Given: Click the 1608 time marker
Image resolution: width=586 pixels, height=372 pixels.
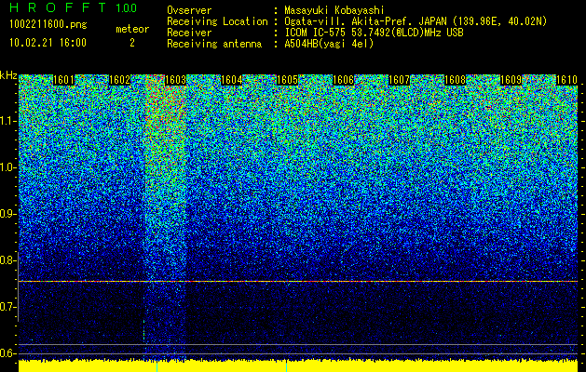Looking at the screenshot, I should pos(455,80).
